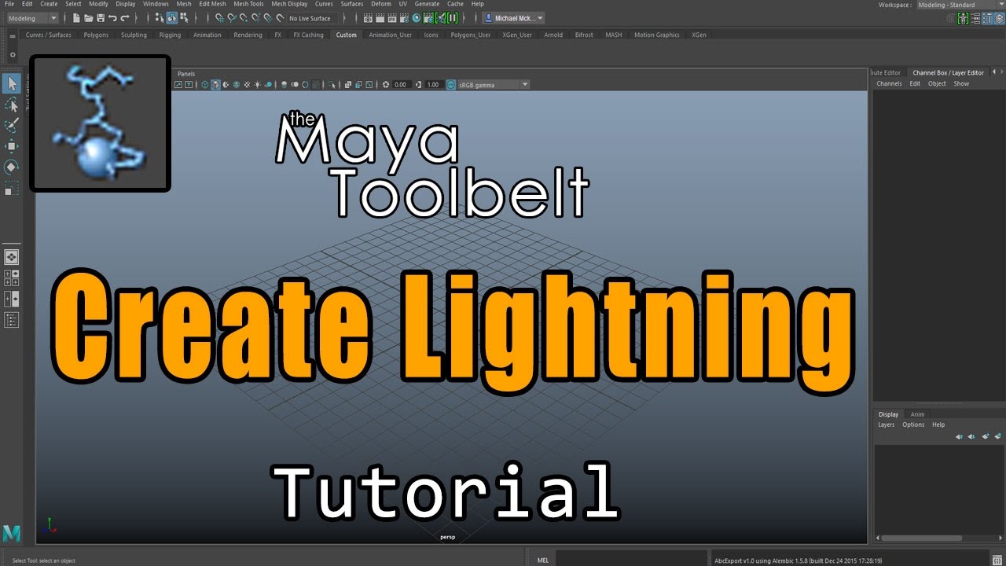1006x566 pixels.
Task: Open the Render View window icon
Action: point(368,17)
